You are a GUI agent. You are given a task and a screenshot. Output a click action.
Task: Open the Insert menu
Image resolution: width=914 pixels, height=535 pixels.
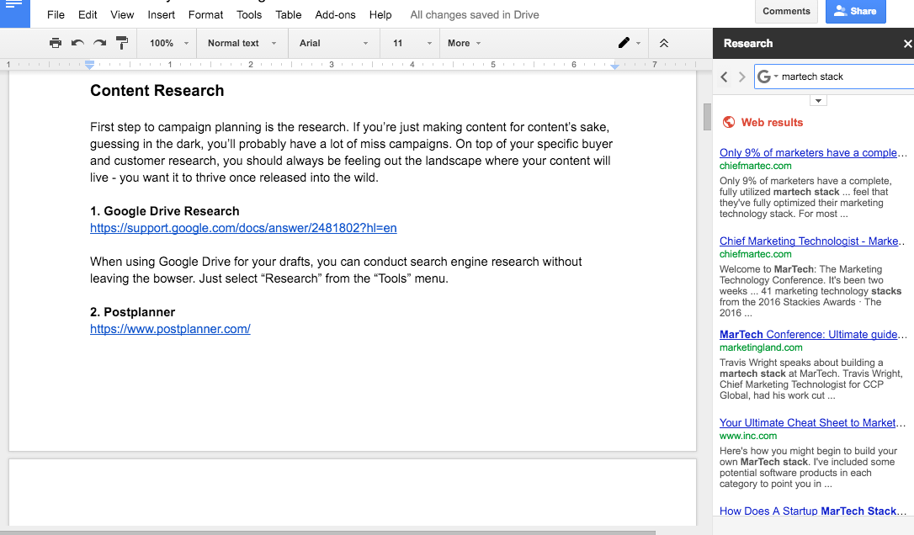(161, 14)
